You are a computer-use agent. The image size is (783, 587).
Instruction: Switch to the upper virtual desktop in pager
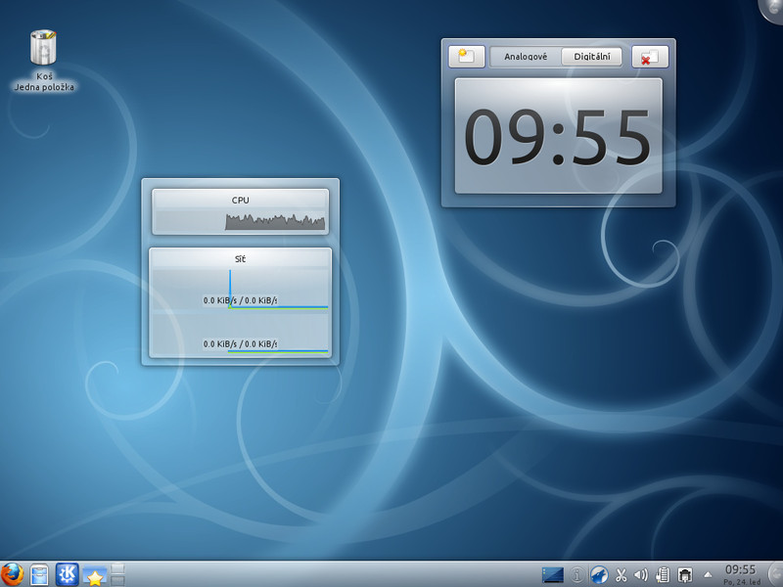click(117, 569)
